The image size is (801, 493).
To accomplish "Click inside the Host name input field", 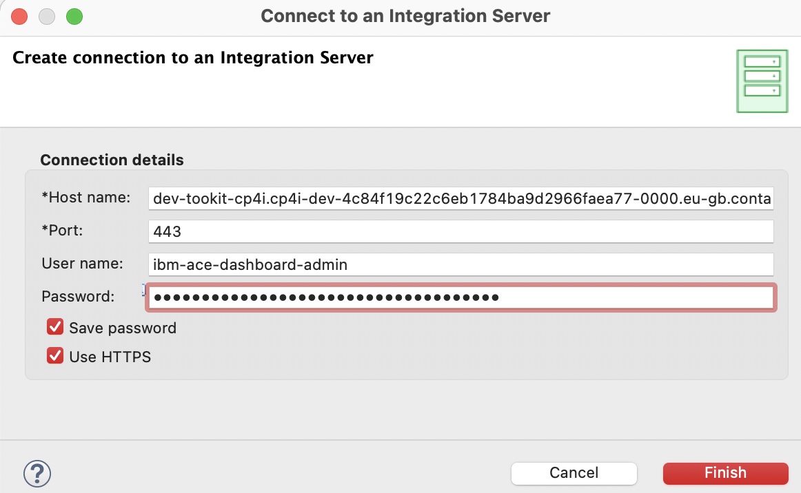I will coord(460,198).
